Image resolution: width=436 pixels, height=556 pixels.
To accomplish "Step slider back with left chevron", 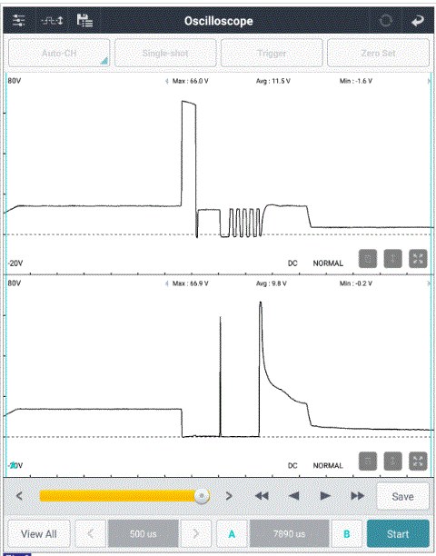I will coord(19,496).
